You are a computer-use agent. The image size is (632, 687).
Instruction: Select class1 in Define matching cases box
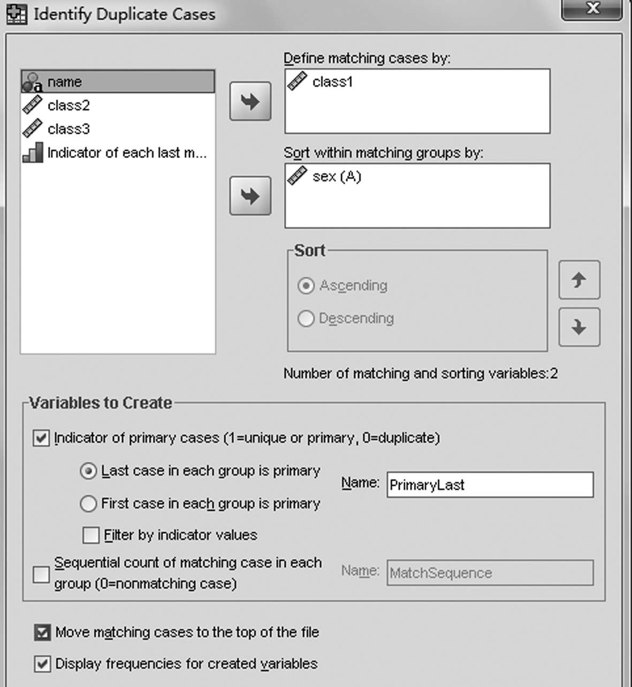tap(332, 82)
